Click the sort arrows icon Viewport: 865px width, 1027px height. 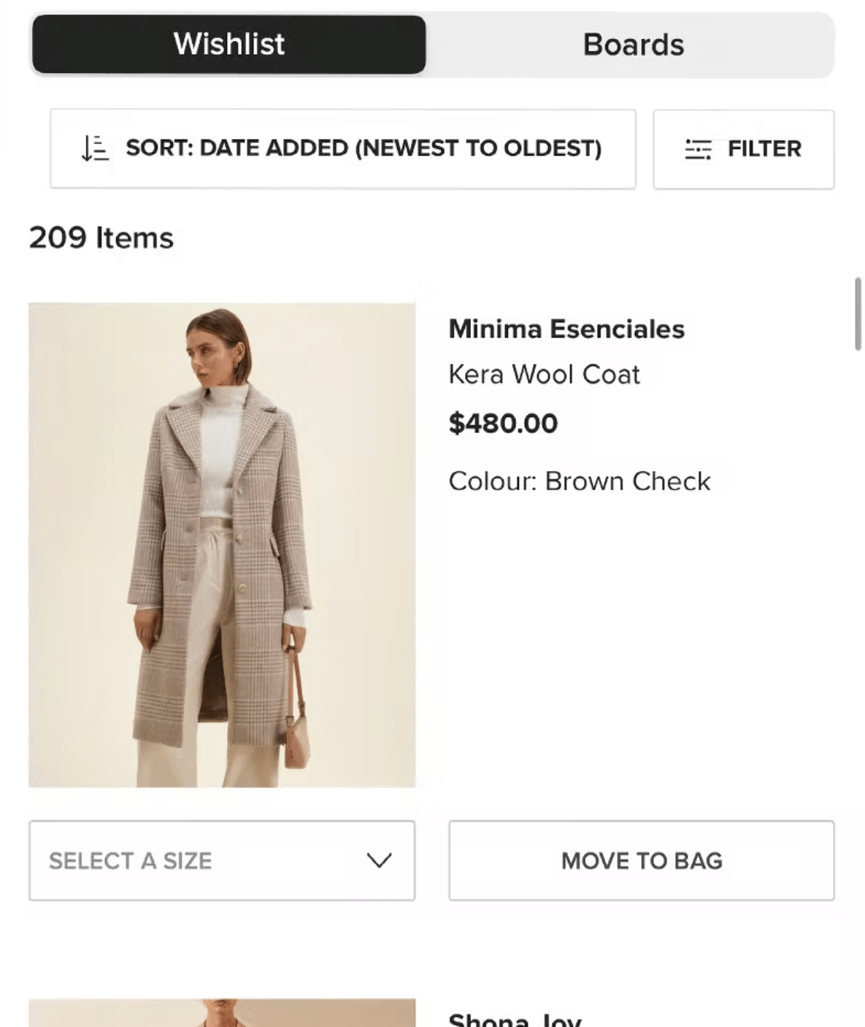[x=95, y=148]
